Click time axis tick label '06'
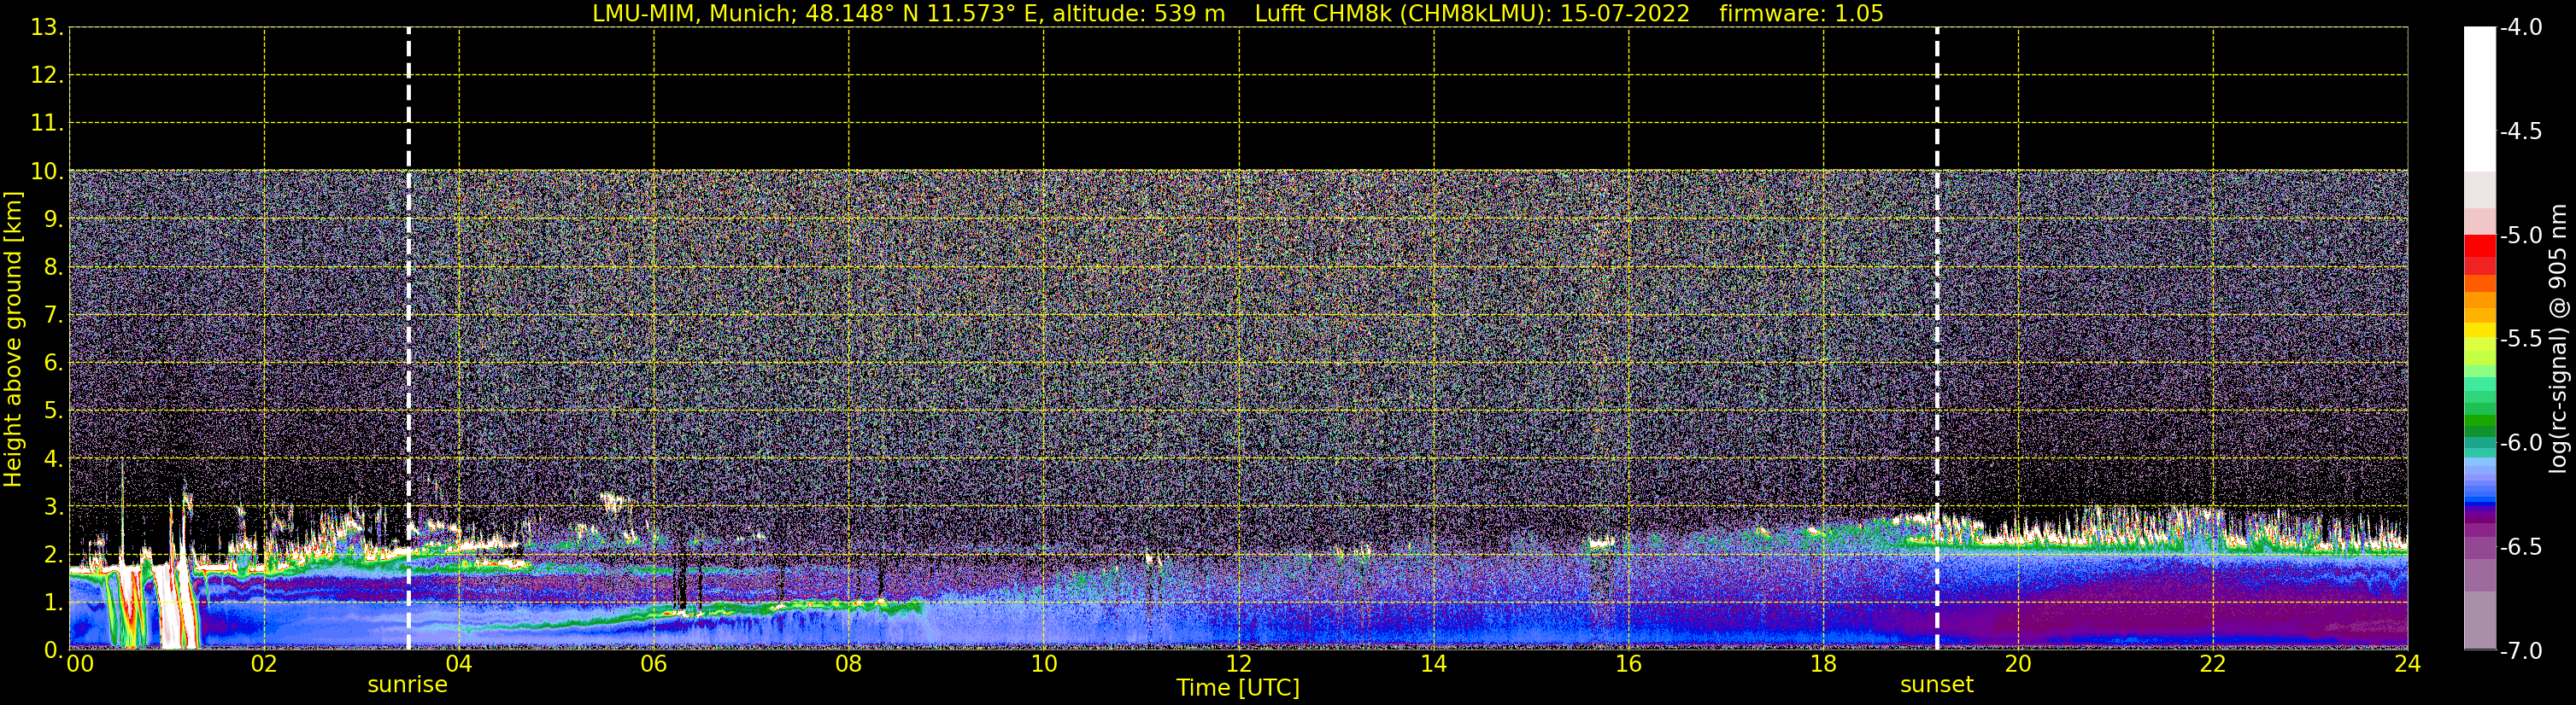The height and width of the screenshot is (705, 2576). click(653, 664)
